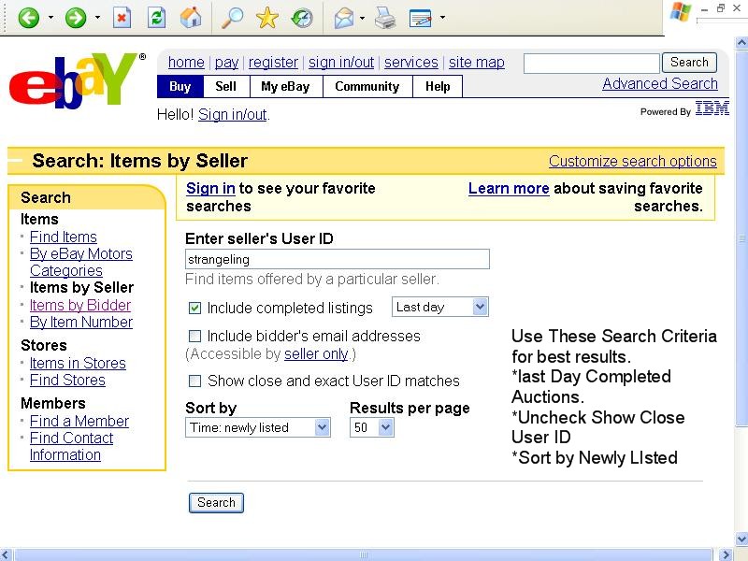The height and width of the screenshot is (561, 748).
Task: Open the My eBay tab
Action: click(286, 86)
